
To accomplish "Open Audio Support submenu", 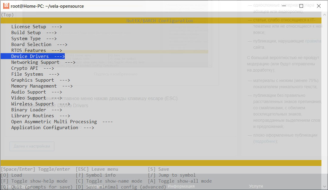I will (37, 92).
